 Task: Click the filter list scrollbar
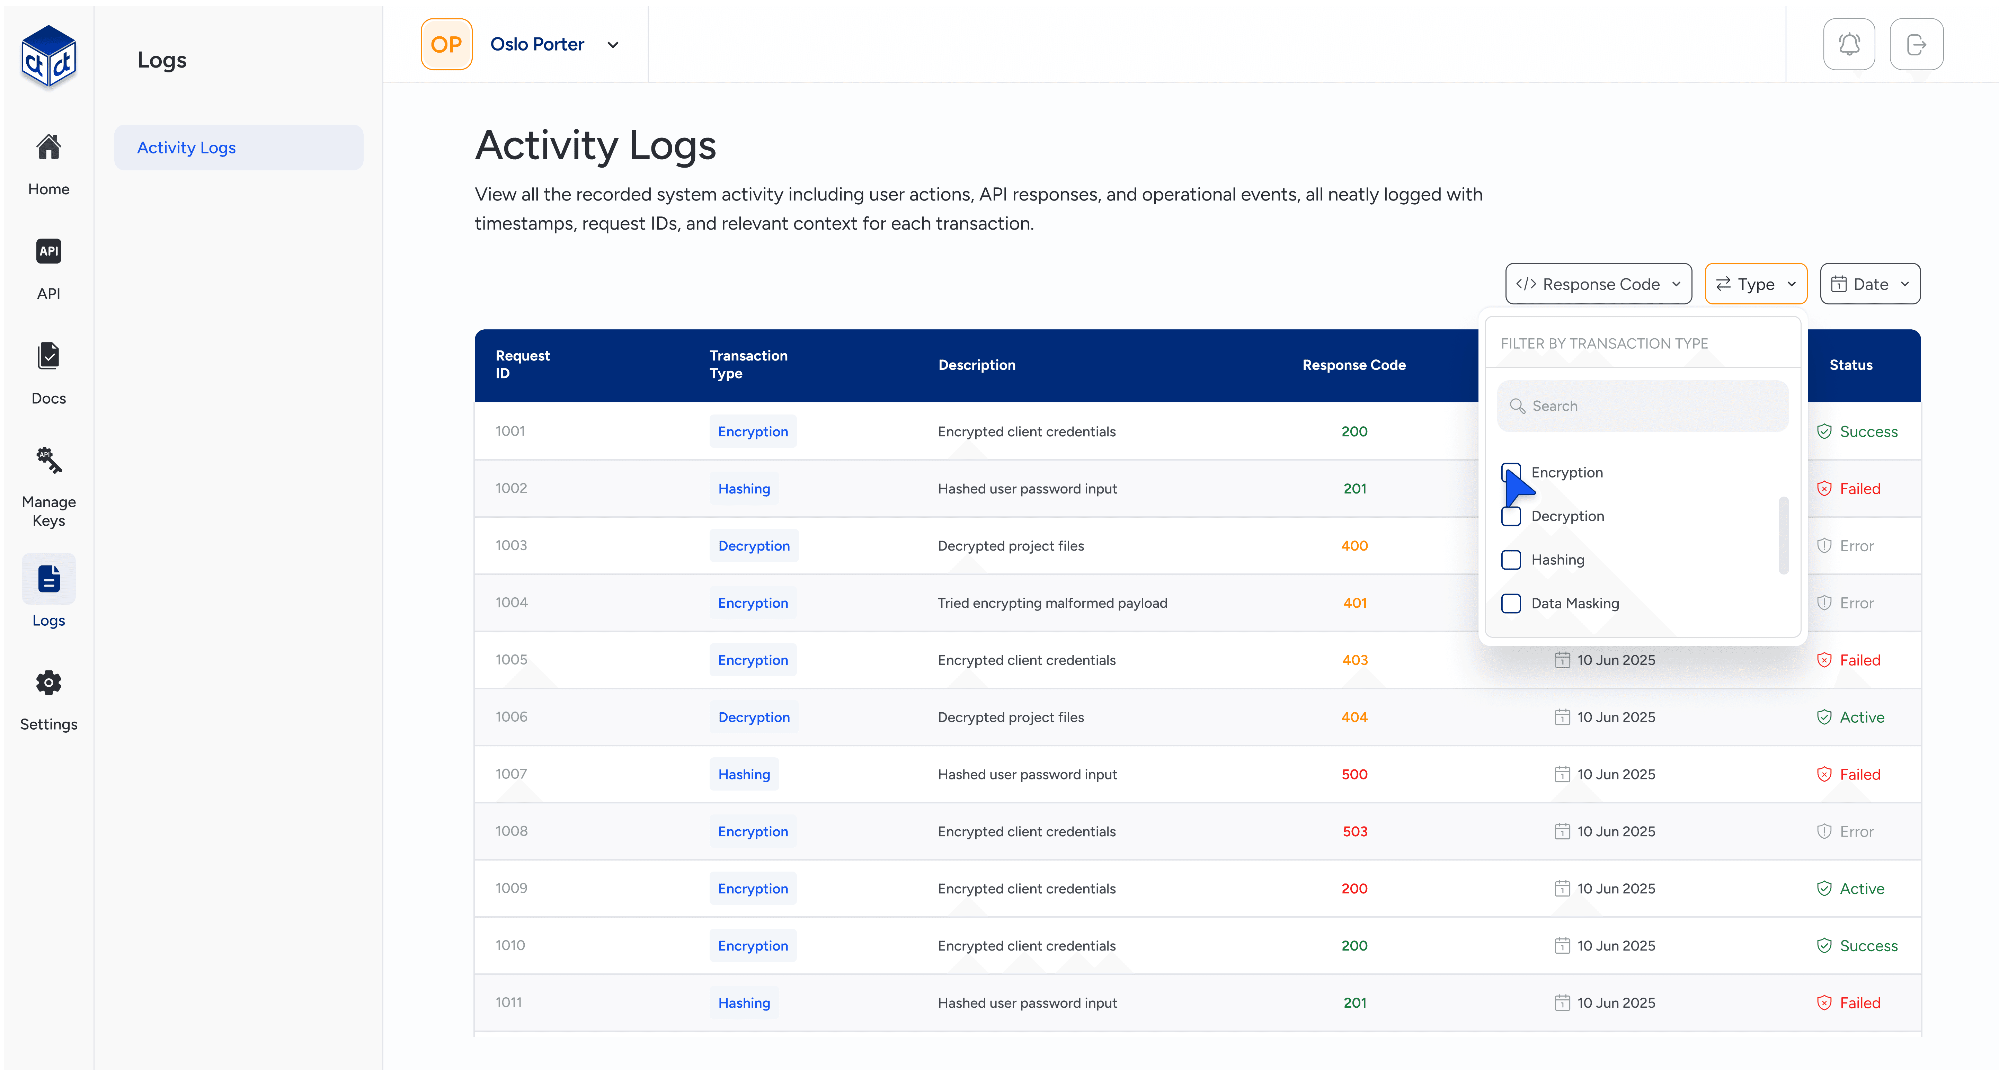tap(1783, 535)
